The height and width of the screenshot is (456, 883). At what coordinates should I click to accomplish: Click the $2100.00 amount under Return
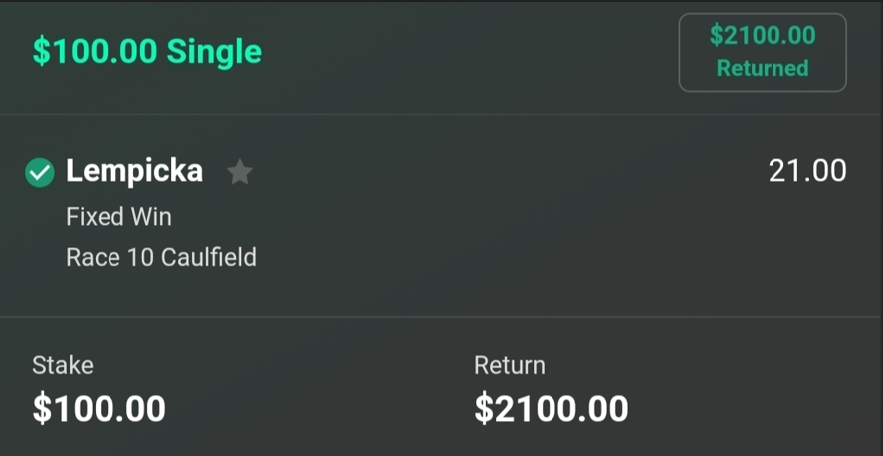tap(551, 408)
